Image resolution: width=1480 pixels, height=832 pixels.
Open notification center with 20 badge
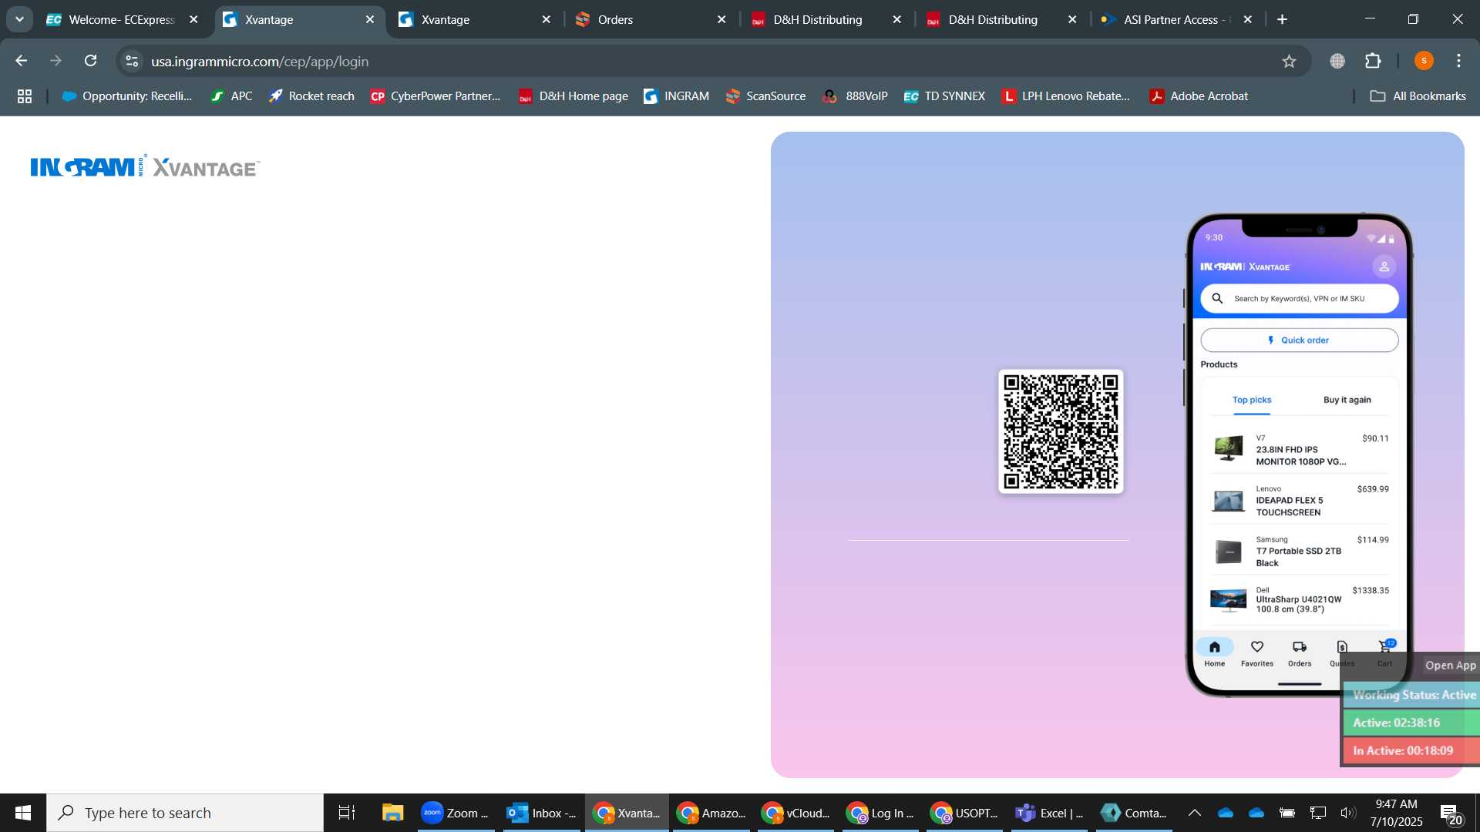click(1451, 814)
